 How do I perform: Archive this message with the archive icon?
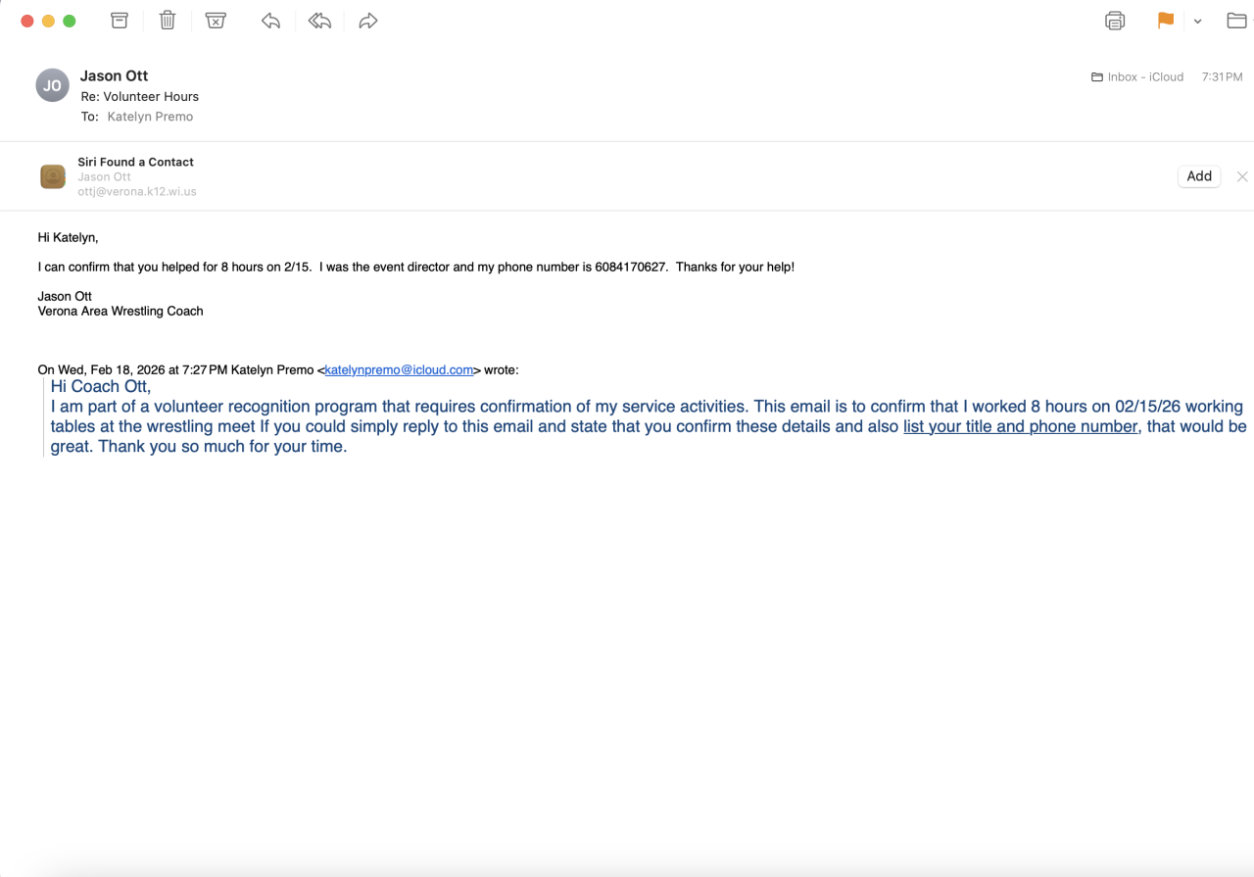pyautogui.click(x=120, y=21)
